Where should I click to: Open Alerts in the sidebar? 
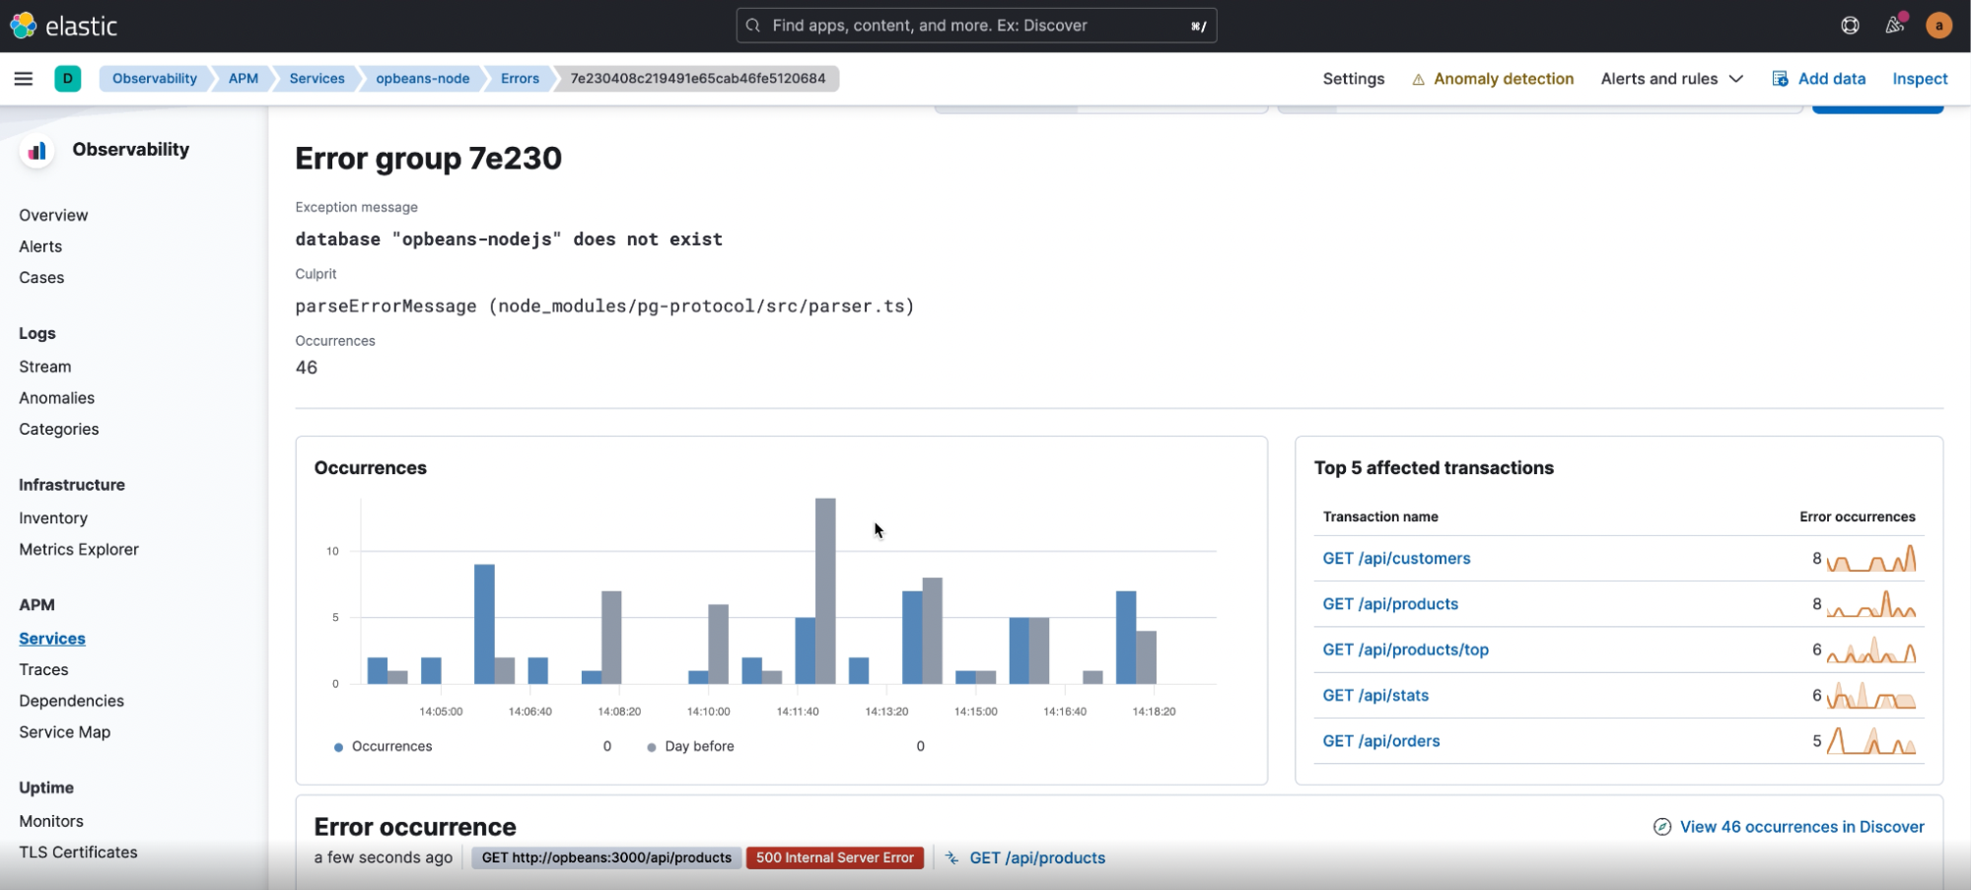(x=40, y=247)
